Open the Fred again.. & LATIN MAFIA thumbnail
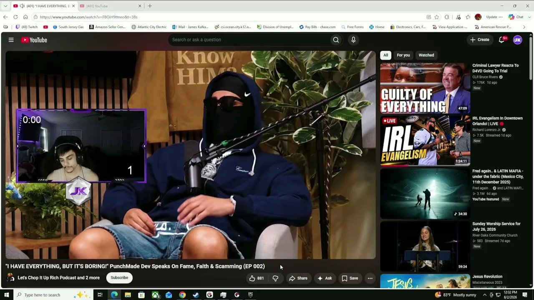 425,194
